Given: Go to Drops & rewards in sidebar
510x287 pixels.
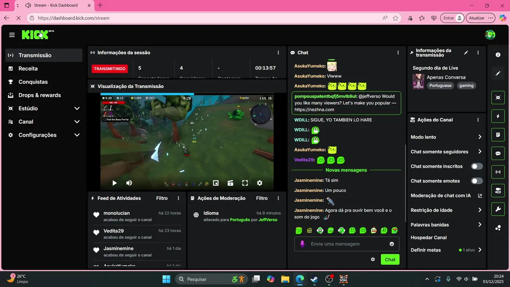Looking at the screenshot, I should click(44, 95).
